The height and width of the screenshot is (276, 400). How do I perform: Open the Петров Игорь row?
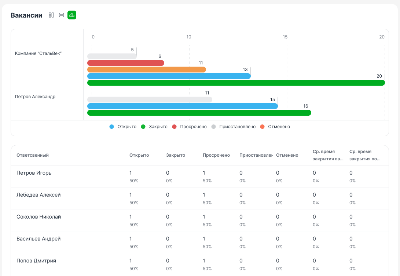200,176
